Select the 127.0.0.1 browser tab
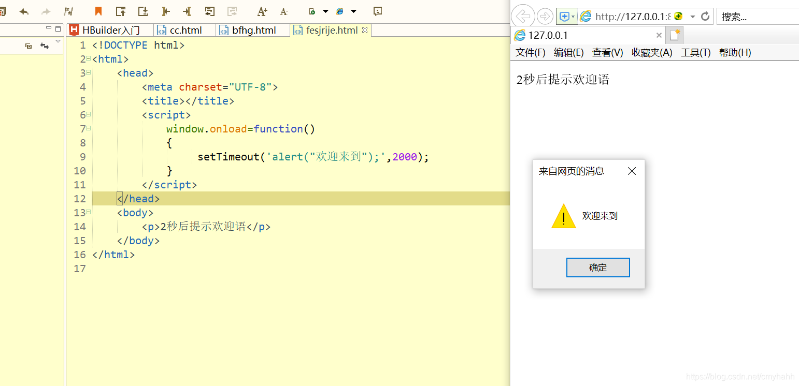The width and height of the screenshot is (799, 386). pyautogui.click(x=588, y=35)
